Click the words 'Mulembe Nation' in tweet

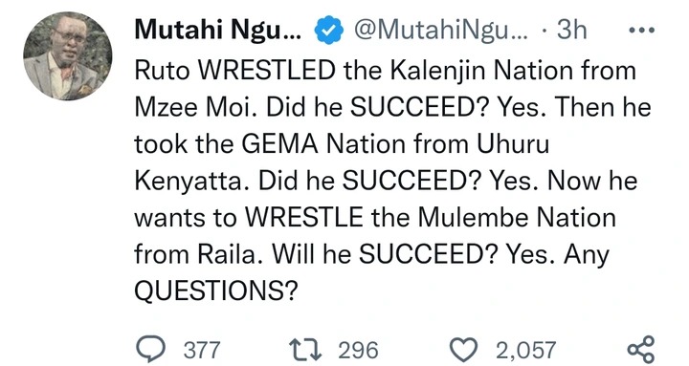click(517, 217)
